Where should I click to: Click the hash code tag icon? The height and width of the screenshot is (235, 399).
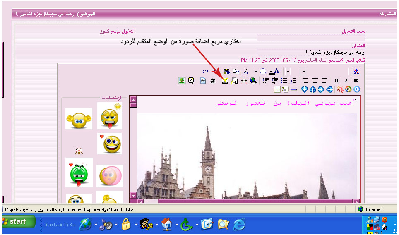[213, 81]
